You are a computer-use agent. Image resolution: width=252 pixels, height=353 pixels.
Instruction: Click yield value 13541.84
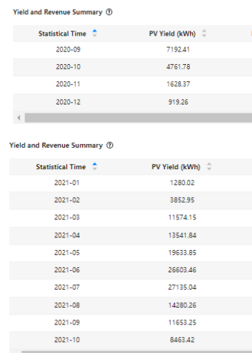pyautogui.click(x=182, y=235)
